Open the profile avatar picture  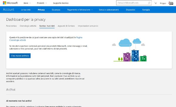(x=171, y=3)
